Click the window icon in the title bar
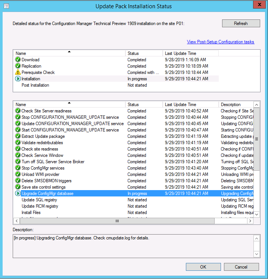The image size is (268, 279). 6,6
